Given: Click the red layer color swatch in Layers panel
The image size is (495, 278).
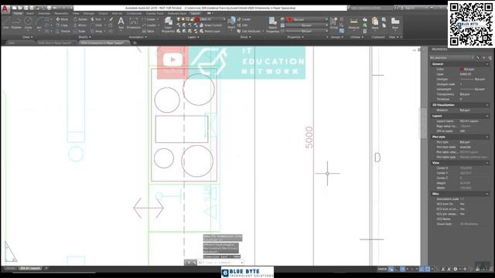Looking at the screenshot, I should click(197, 19).
